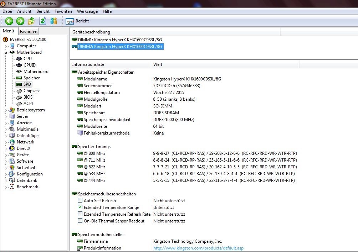Switch to the Favoriten tab
358x252 pixels.
click(29, 32)
